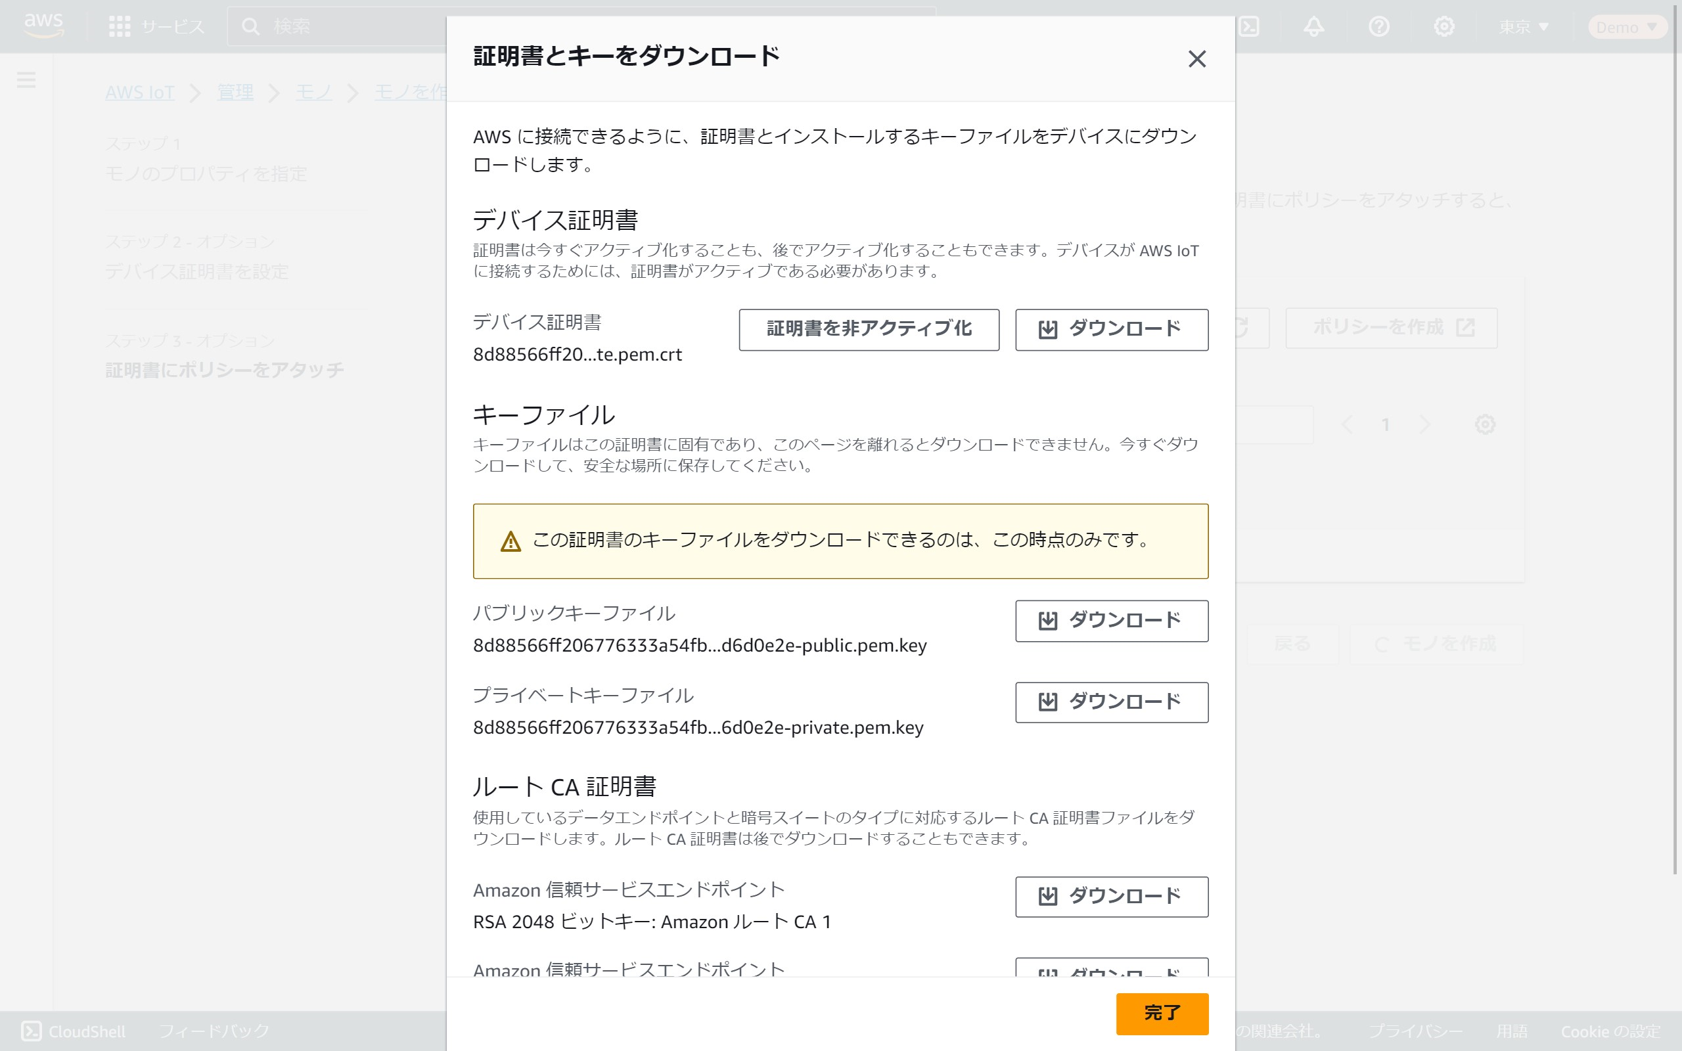
Task: Click the AWS logo home icon
Action: click(43, 25)
